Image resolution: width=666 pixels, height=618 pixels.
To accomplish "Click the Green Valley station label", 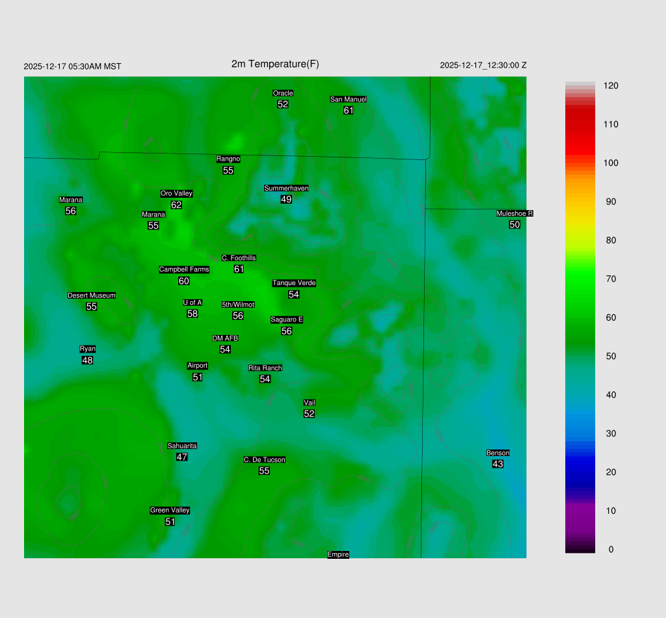I will pos(170,510).
